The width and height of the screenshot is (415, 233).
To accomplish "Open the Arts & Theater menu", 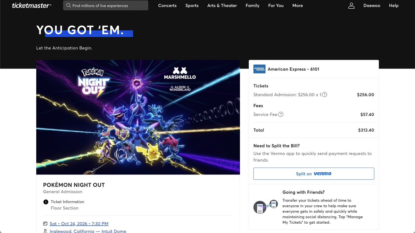I will tap(222, 6).
